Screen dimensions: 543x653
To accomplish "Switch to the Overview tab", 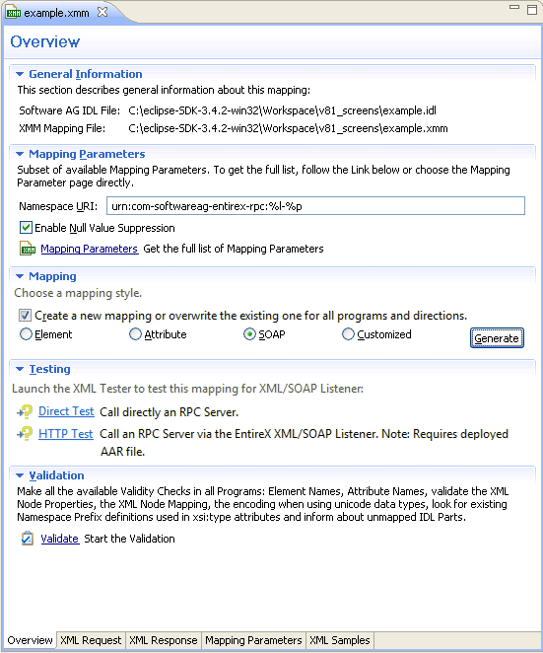I will pos(30,640).
